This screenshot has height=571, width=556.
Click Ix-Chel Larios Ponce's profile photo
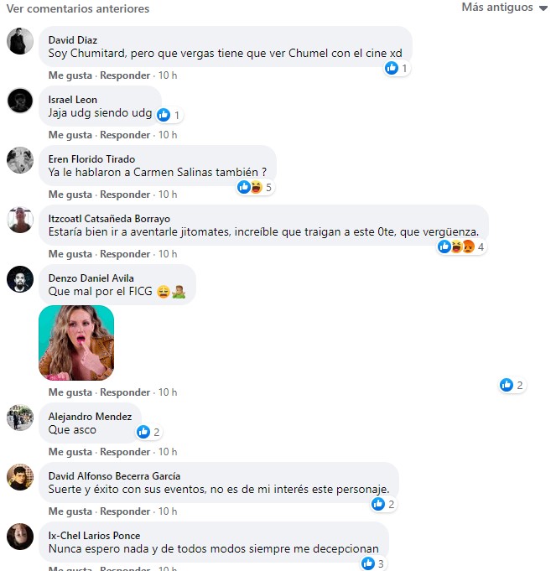pyautogui.click(x=20, y=537)
